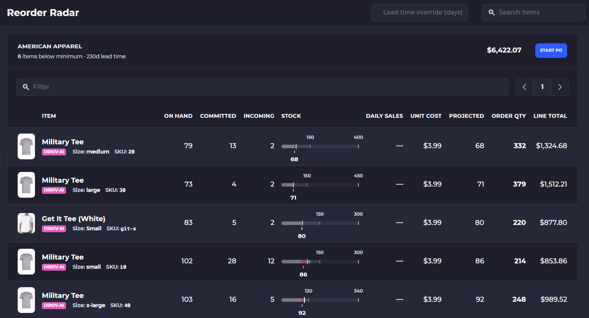589x318 pixels.
Task: Go to next page with right chevron
Action: click(560, 87)
